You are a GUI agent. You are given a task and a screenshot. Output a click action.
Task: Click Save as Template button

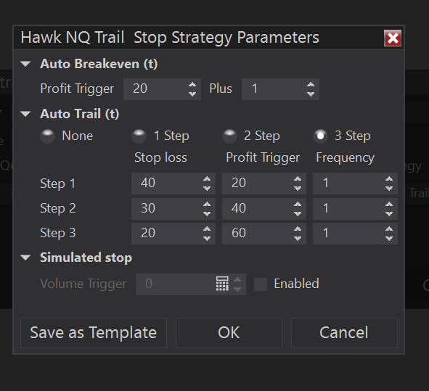tap(94, 333)
